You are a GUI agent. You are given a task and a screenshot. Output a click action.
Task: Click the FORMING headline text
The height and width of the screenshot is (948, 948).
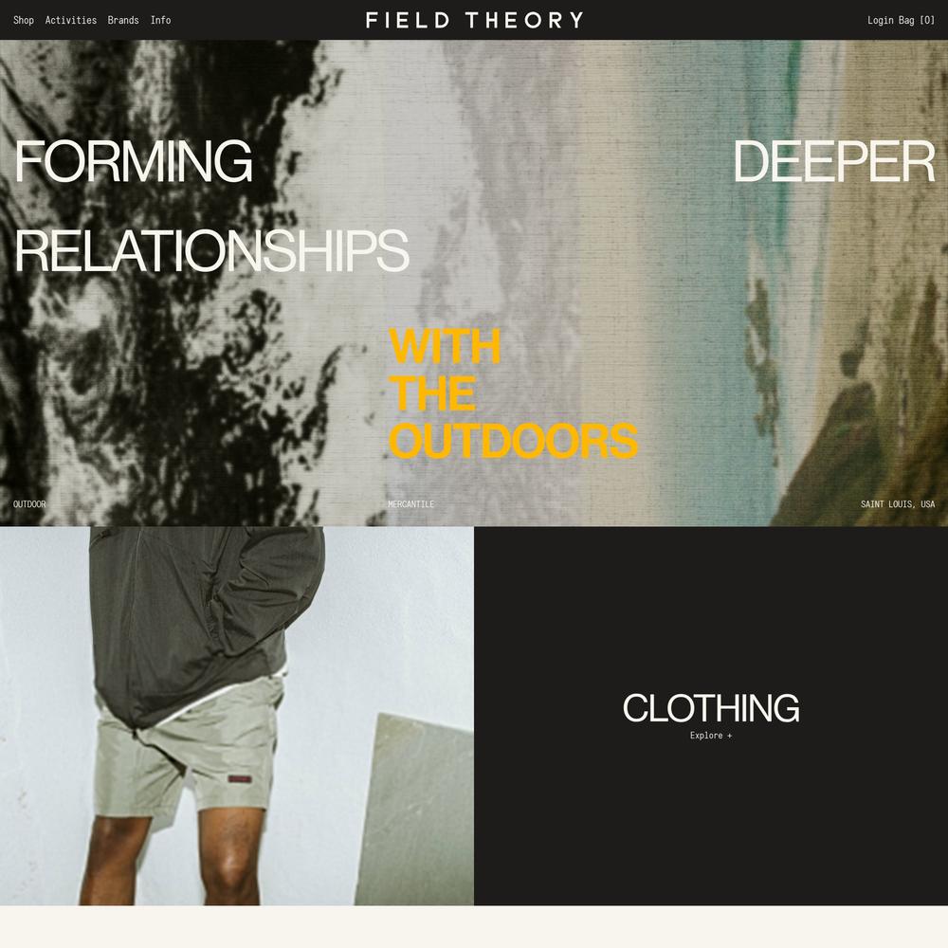click(133, 161)
